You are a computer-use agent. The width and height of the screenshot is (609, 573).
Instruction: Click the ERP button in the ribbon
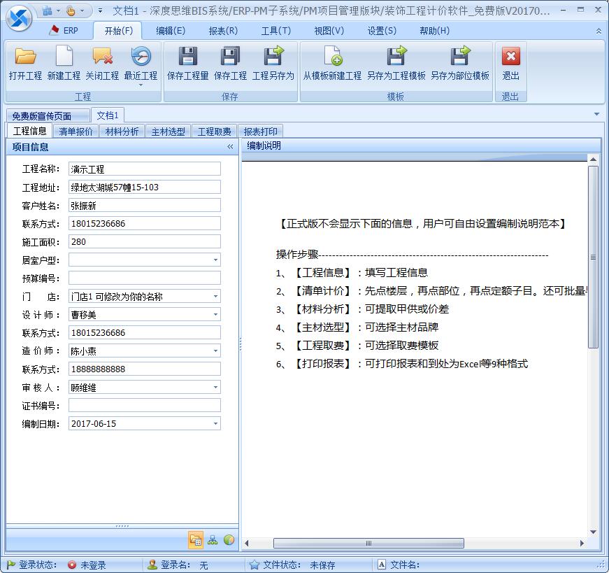[x=64, y=31]
